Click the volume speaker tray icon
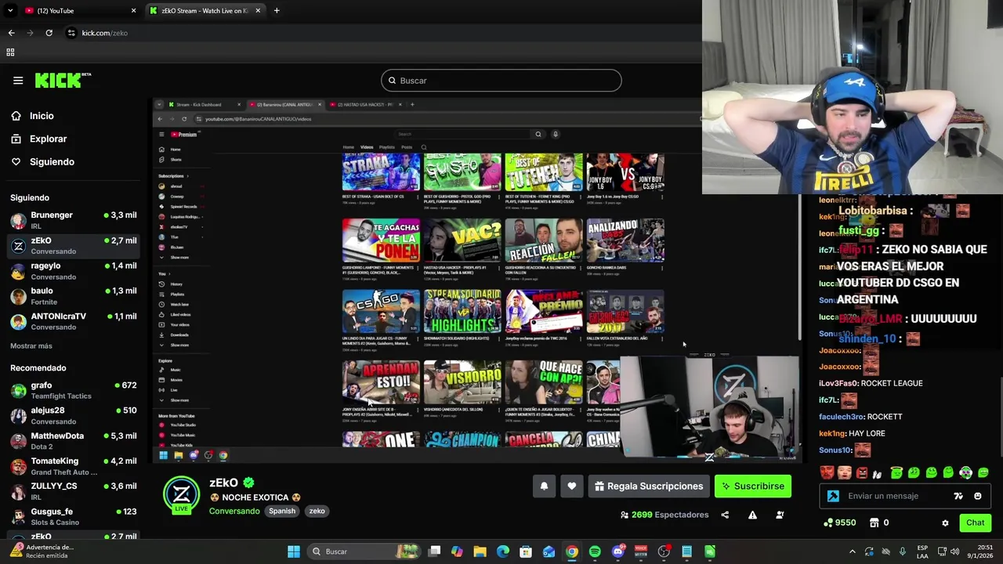This screenshot has width=1003, height=564. (x=955, y=551)
